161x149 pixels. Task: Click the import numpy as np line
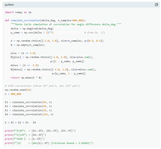click(18, 12)
